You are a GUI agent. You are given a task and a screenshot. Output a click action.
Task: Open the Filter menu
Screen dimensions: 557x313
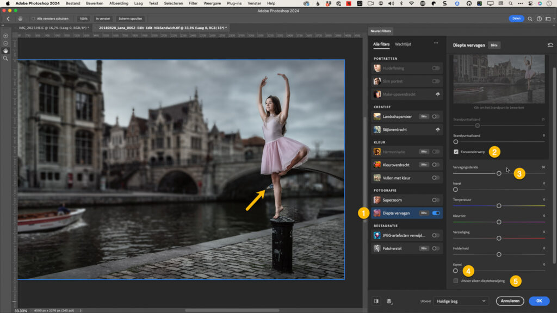click(193, 3)
